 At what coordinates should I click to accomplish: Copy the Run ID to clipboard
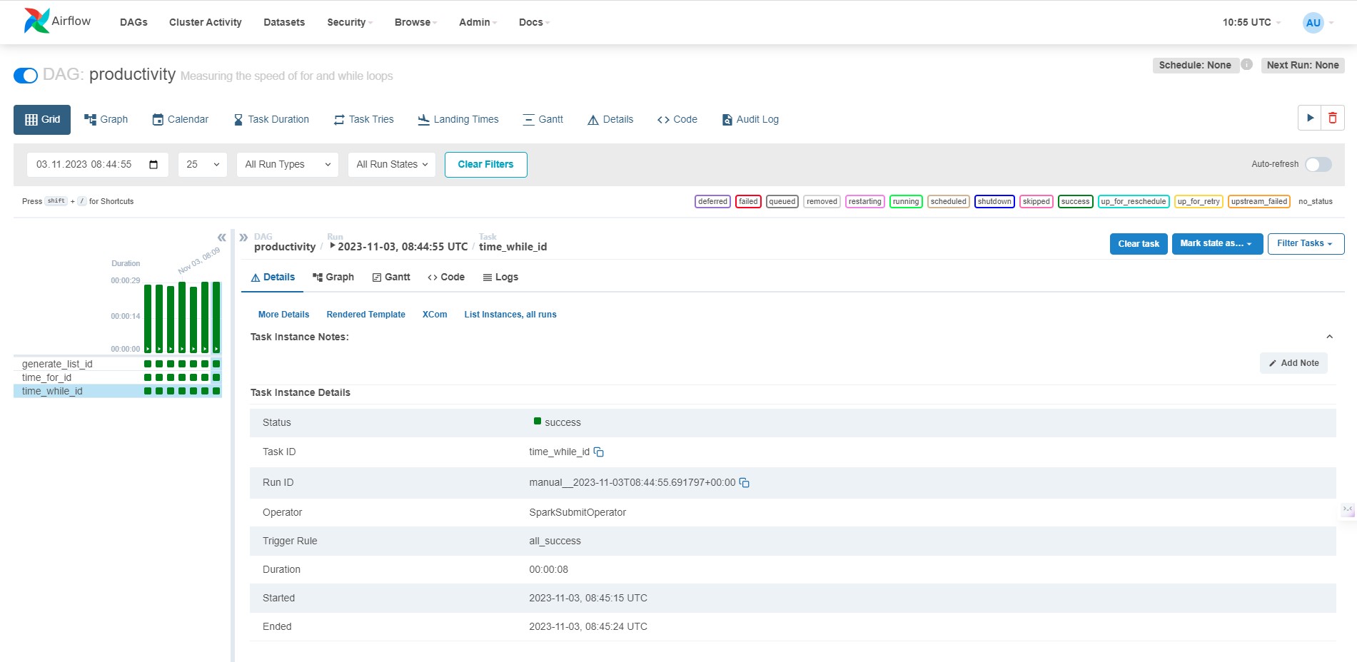tap(745, 483)
